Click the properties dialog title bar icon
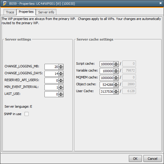The height and width of the screenshot is (164, 164). pyautogui.click(x=5, y=3)
